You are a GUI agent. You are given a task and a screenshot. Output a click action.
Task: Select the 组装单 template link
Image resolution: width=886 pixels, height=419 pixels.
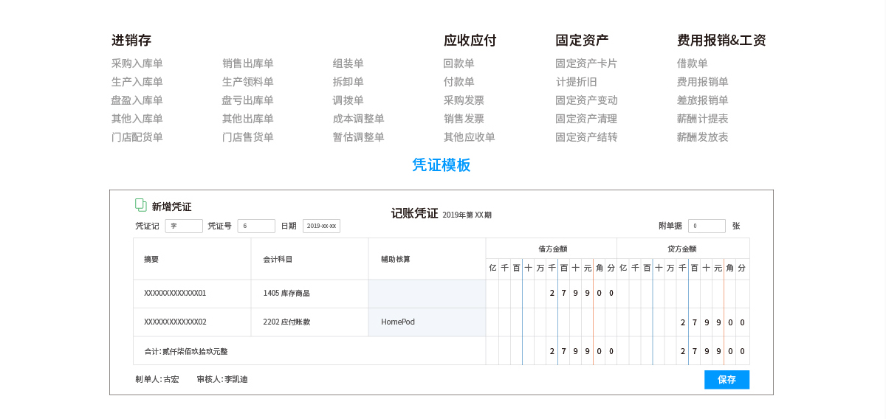(x=348, y=63)
